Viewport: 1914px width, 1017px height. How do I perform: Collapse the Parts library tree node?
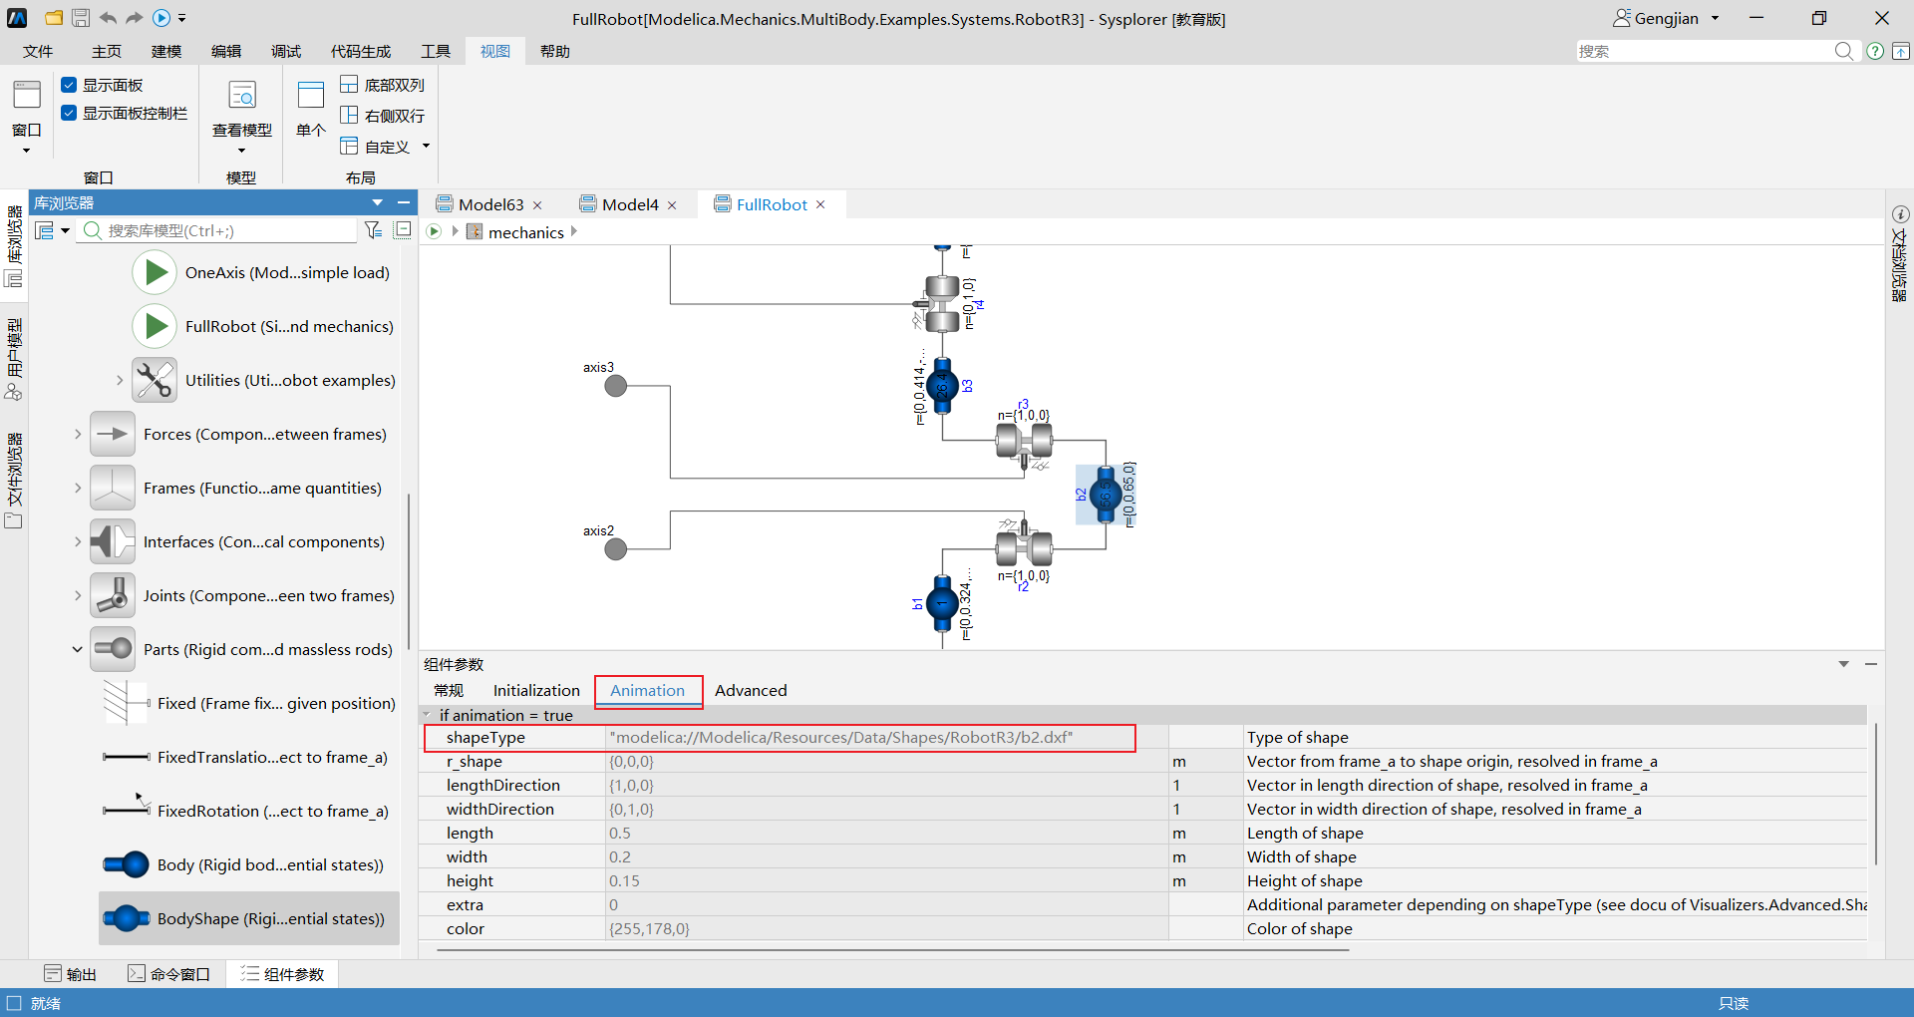(x=77, y=649)
